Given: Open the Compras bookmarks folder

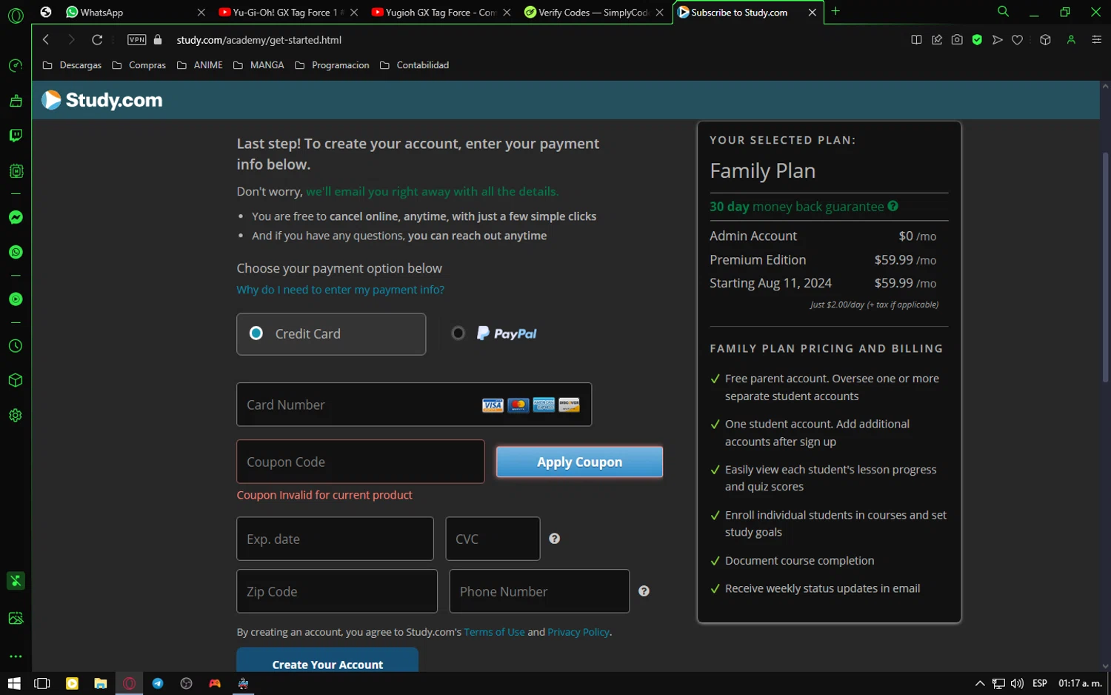Looking at the screenshot, I should tap(139, 65).
